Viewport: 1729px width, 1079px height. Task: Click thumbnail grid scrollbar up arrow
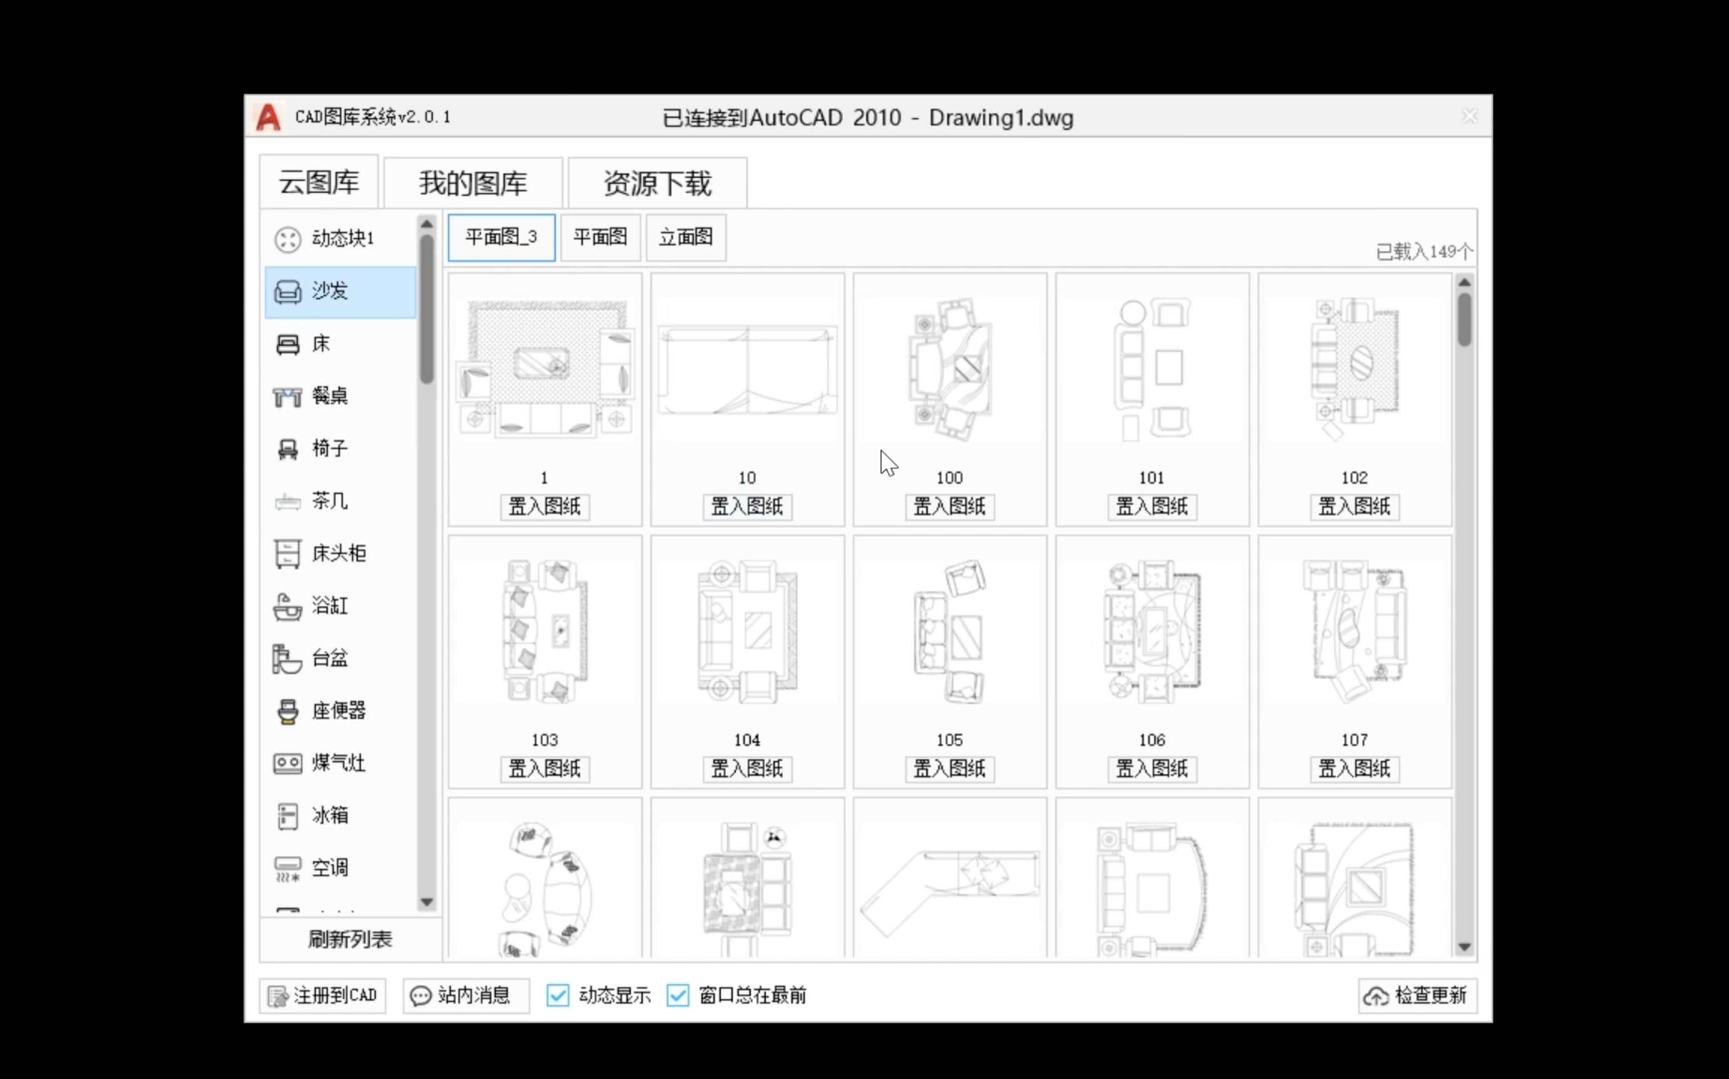point(1465,283)
